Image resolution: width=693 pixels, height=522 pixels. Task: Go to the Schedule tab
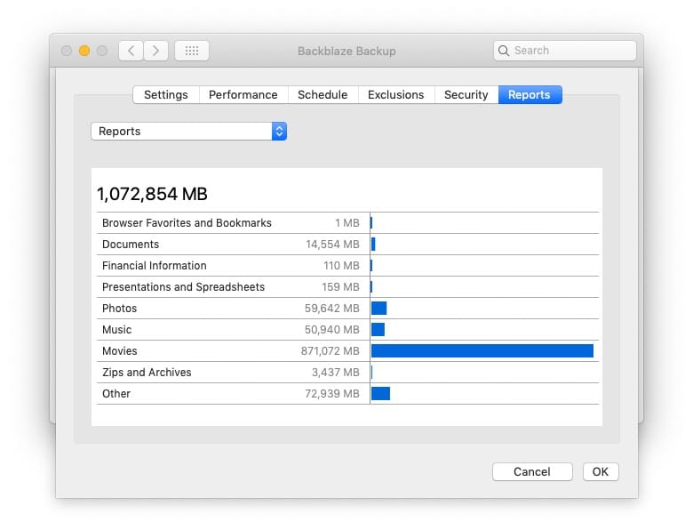click(322, 95)
